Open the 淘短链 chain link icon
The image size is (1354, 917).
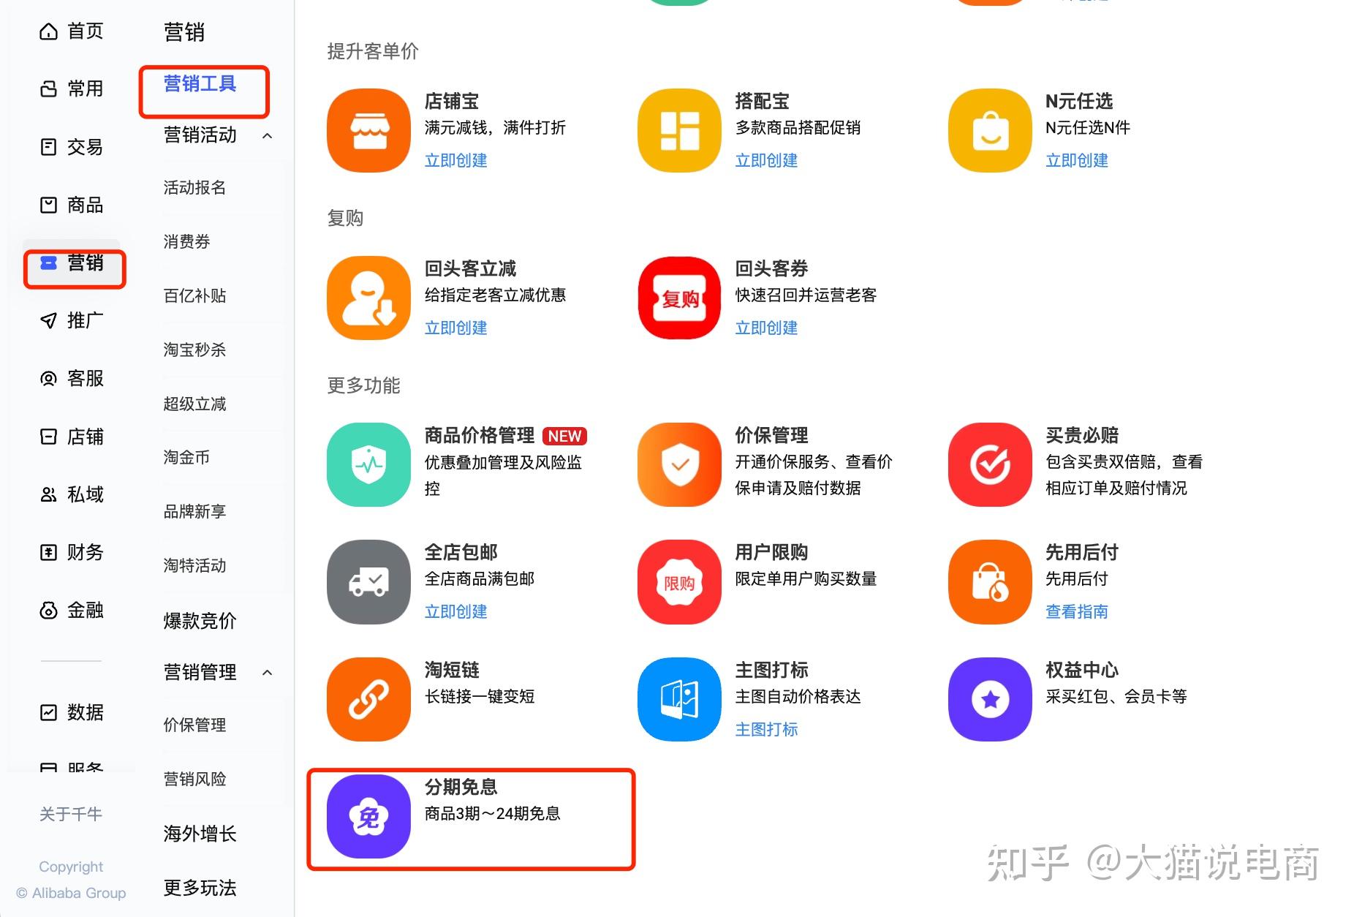tap(368, 699)
